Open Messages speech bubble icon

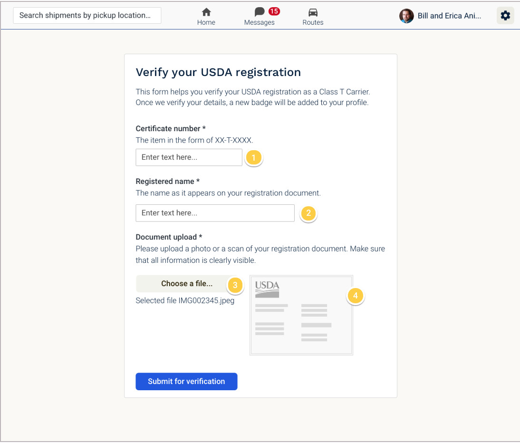tap(260, 12)
